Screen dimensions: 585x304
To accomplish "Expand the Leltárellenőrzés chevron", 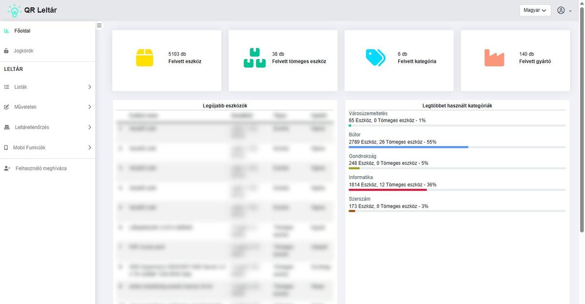I will (x=90, y=127).
